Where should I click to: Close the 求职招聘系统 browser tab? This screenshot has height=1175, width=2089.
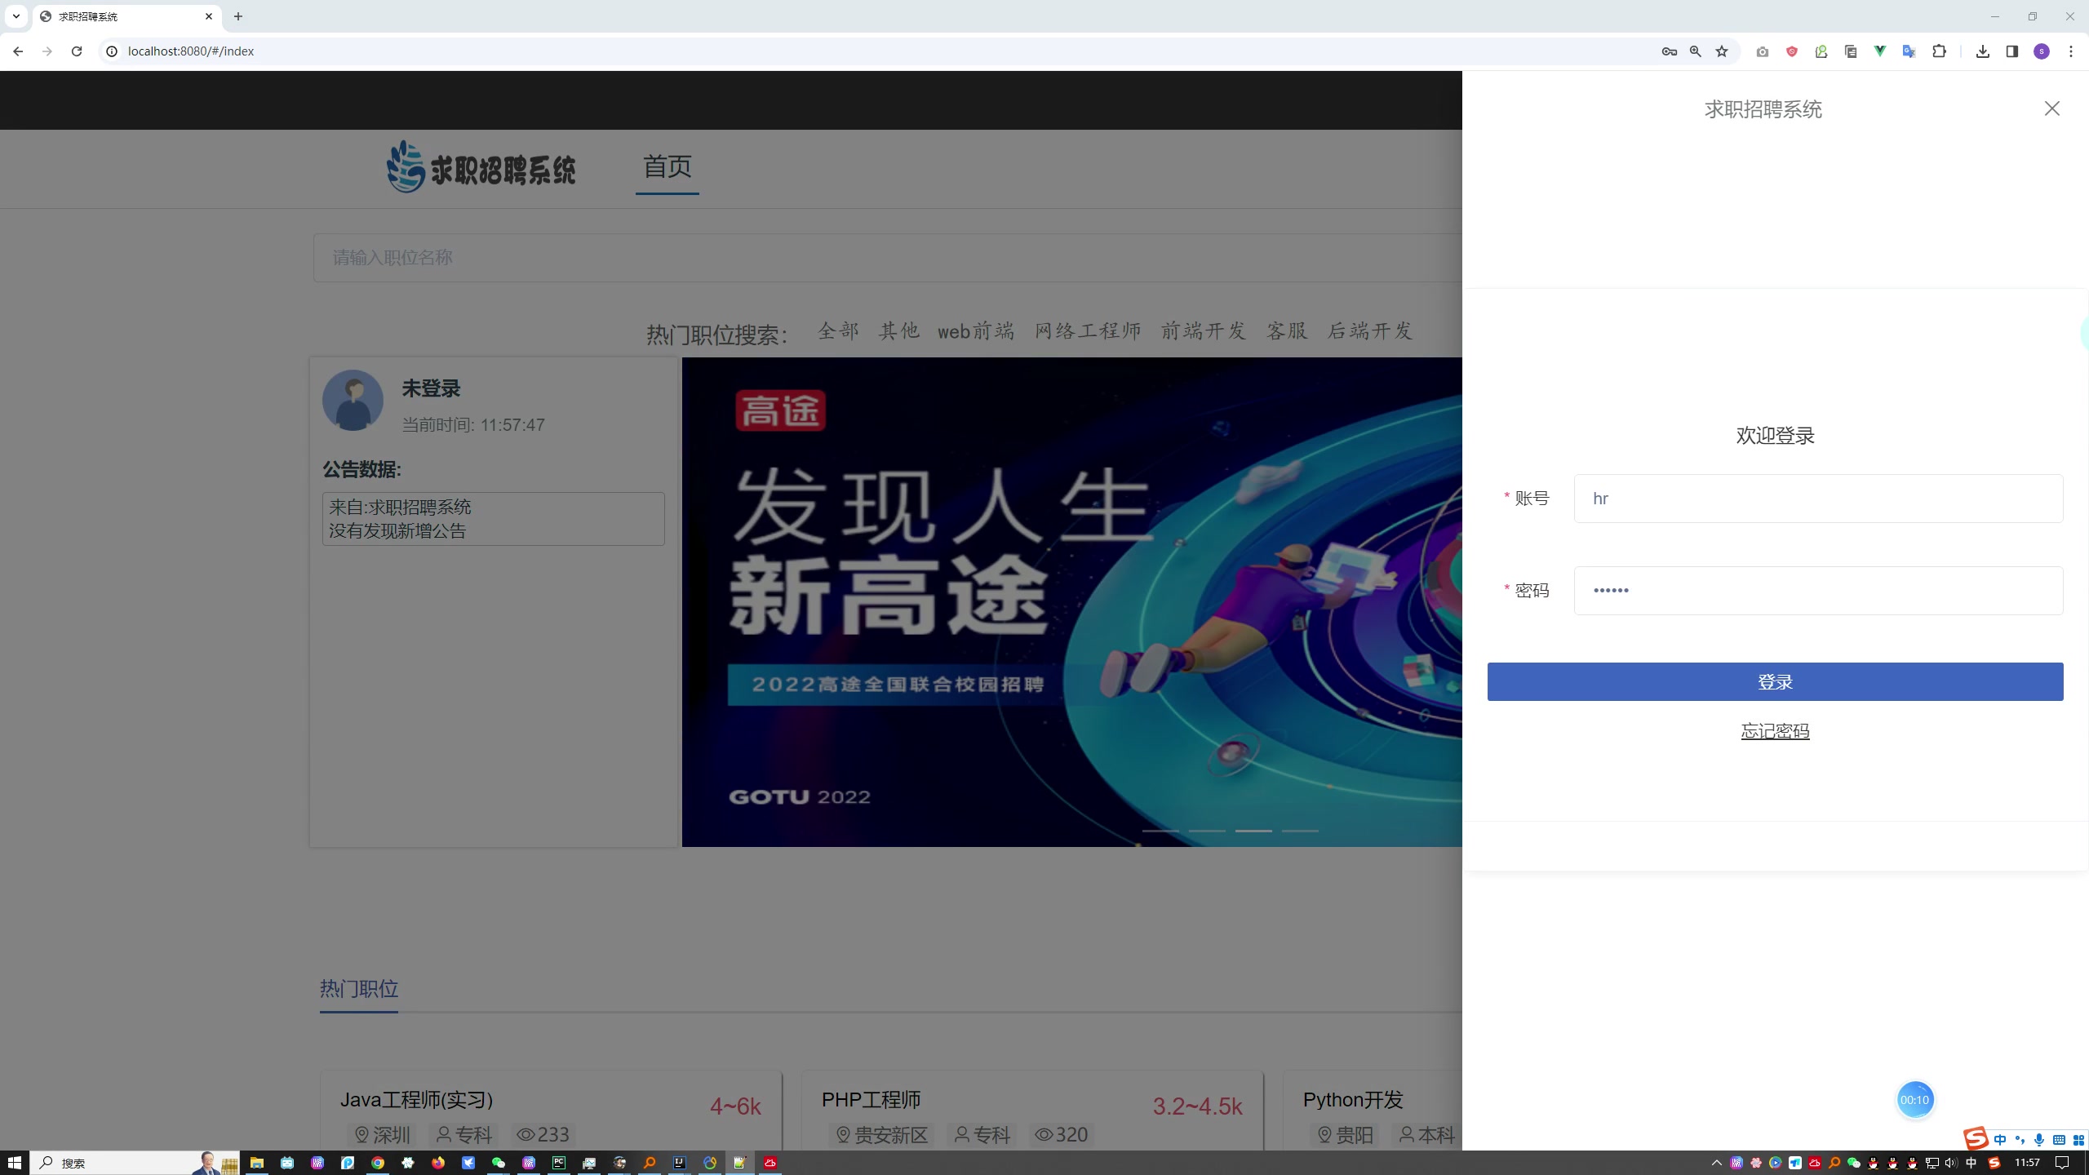(209, 16)
